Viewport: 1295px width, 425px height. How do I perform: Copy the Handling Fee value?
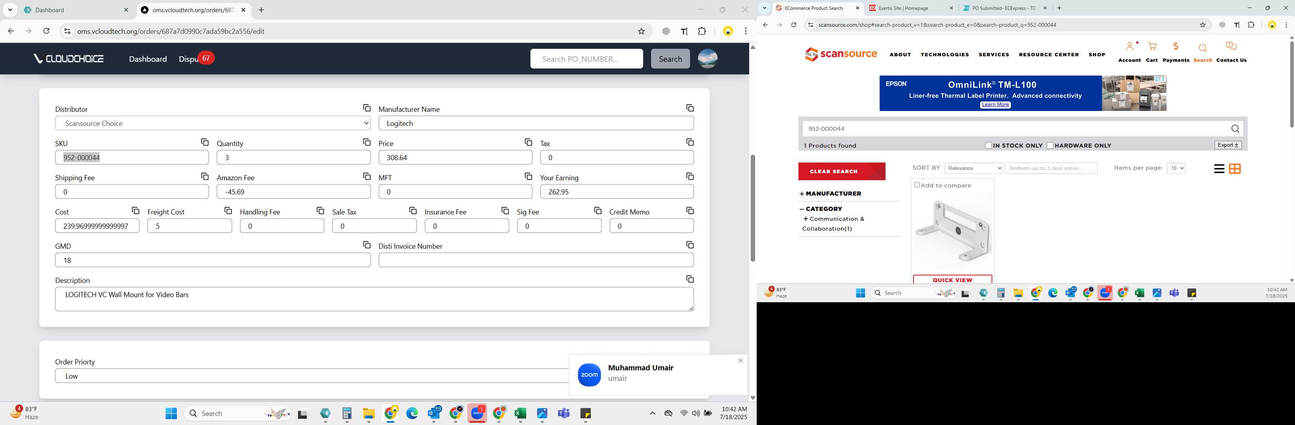(320, 210)
